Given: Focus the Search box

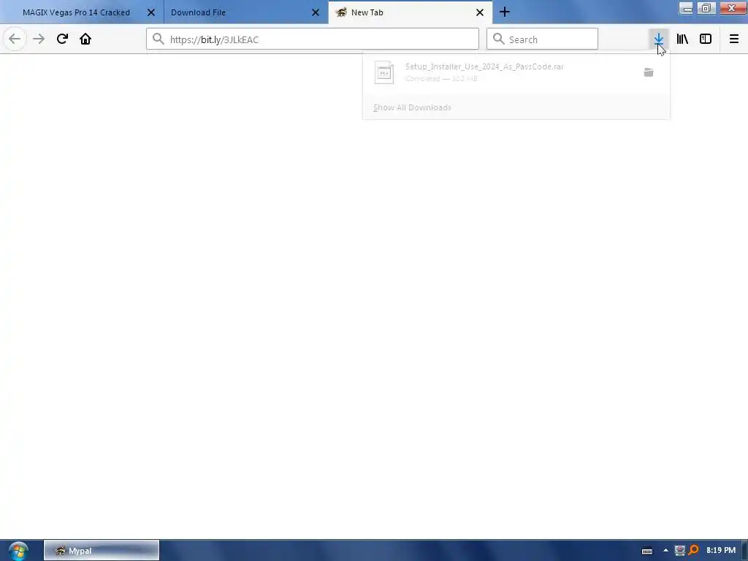Looking at the screenshot, I should (542, 39).
